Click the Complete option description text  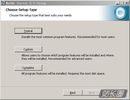point(63,74)
